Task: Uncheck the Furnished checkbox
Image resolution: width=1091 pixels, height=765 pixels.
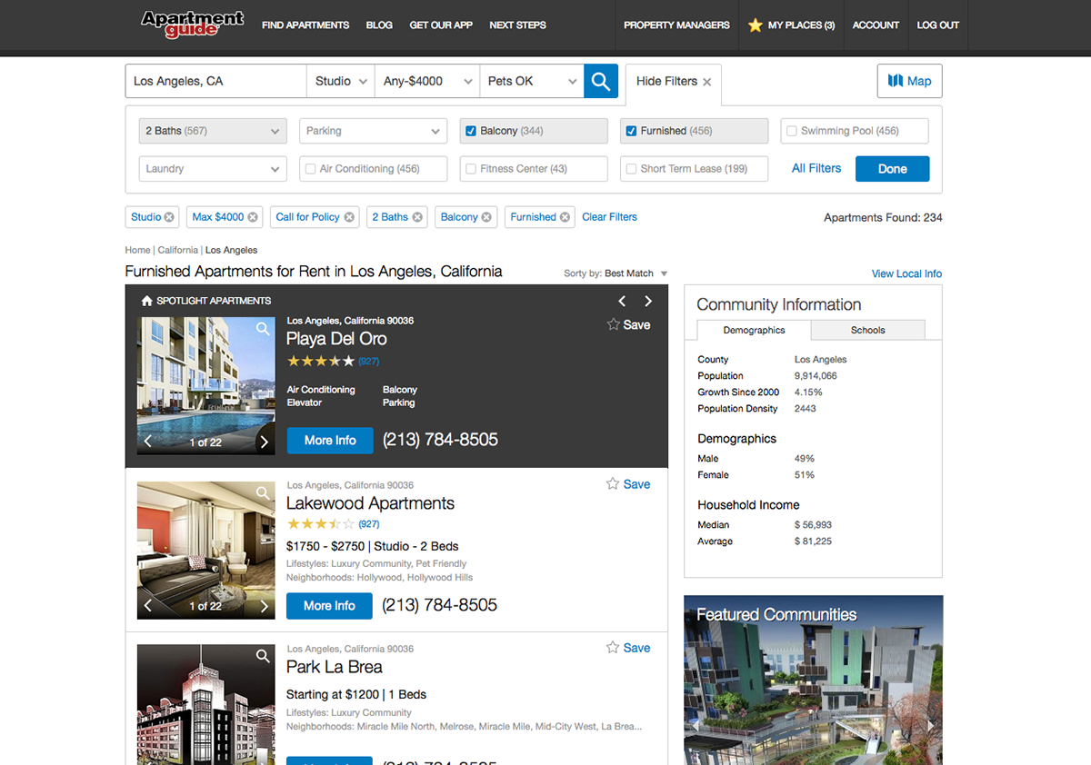Action: [x=631, y=131]
